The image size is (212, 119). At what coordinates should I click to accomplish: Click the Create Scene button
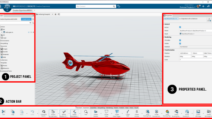26,19
